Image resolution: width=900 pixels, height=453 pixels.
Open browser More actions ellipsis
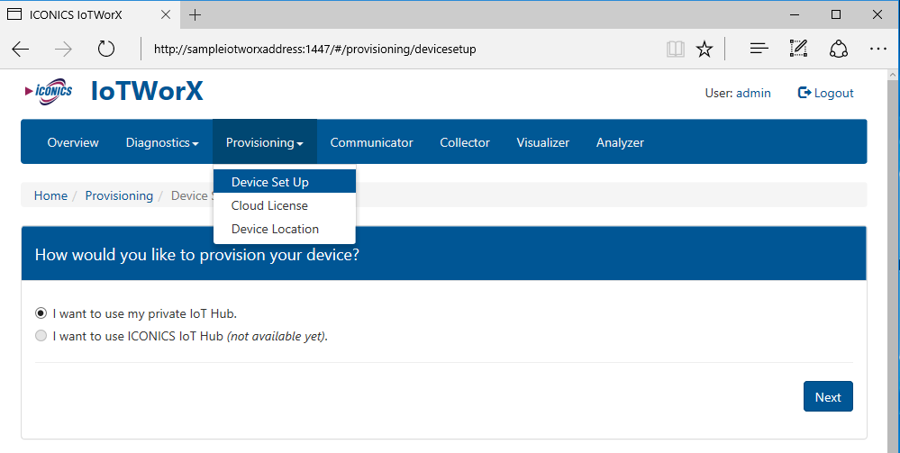(x=877, y=49)
